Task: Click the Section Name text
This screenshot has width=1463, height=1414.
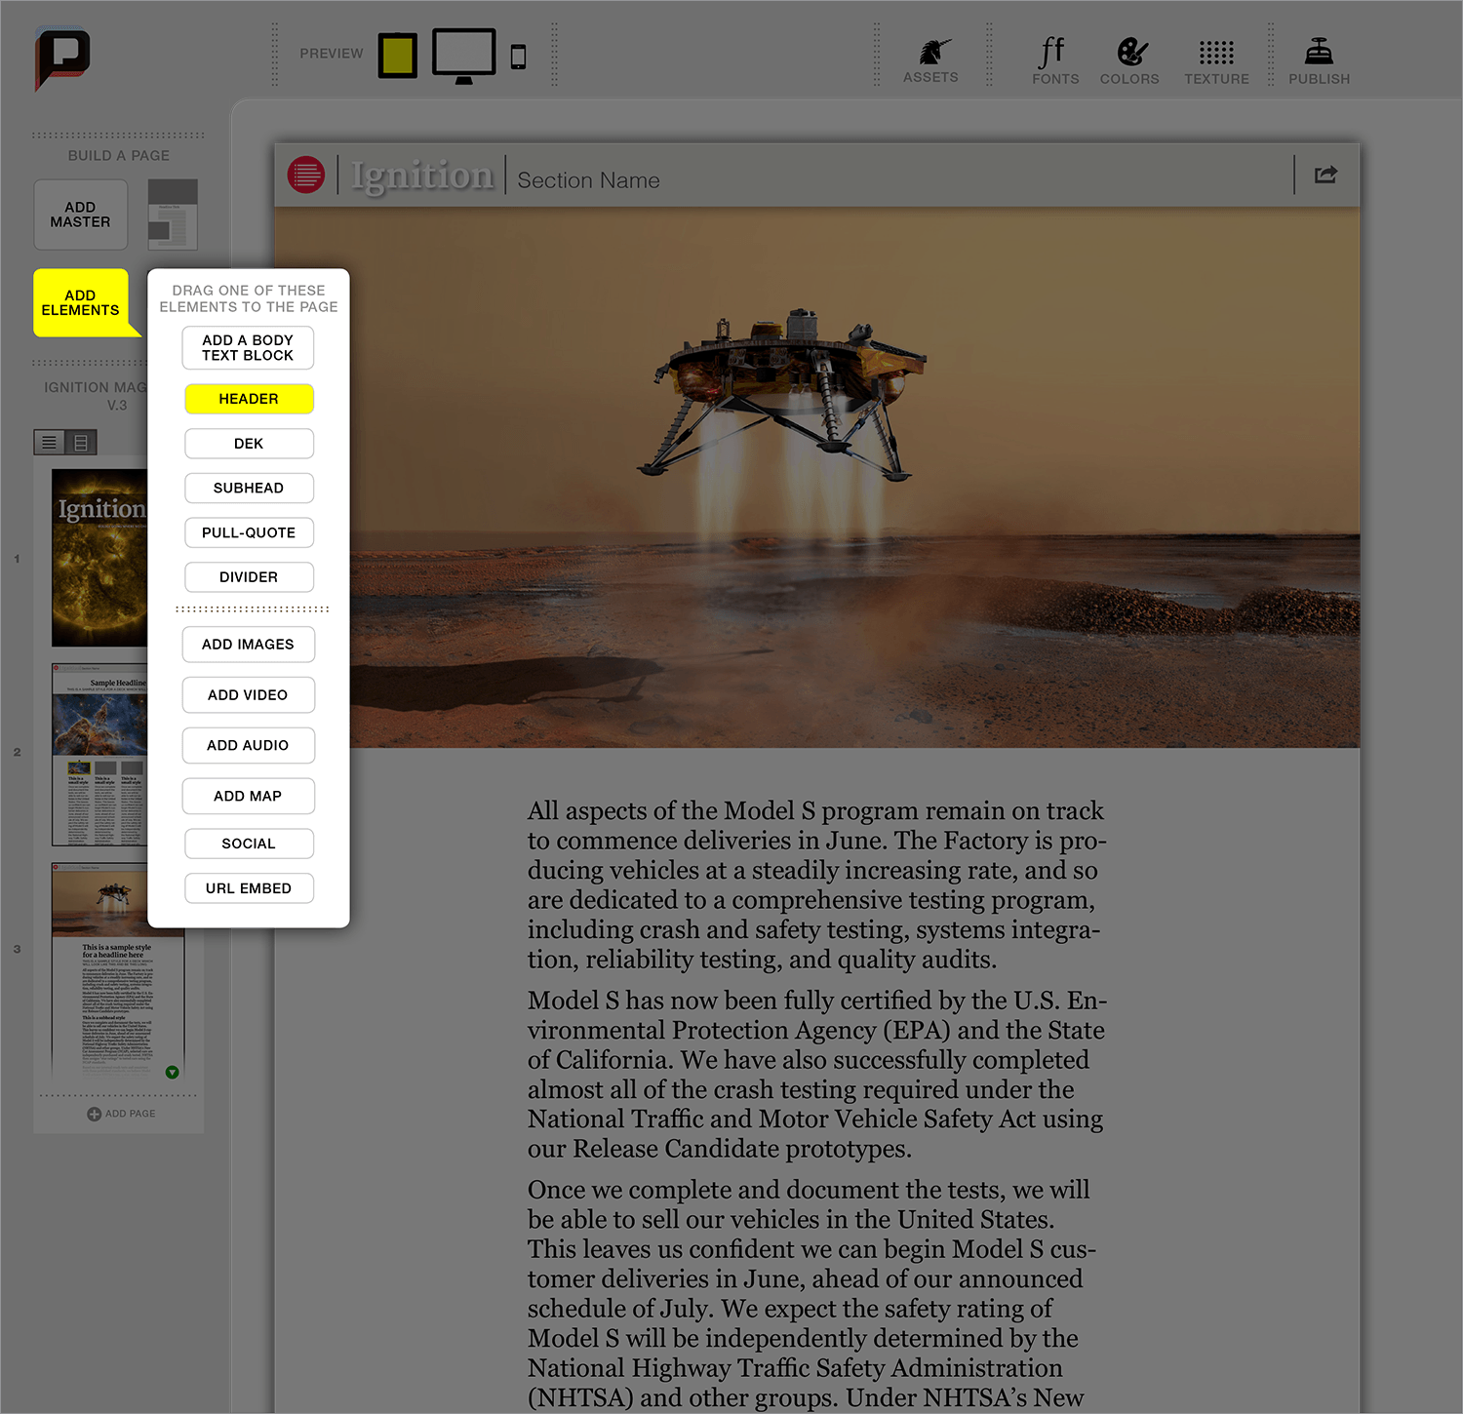Action: pos(588,180)
